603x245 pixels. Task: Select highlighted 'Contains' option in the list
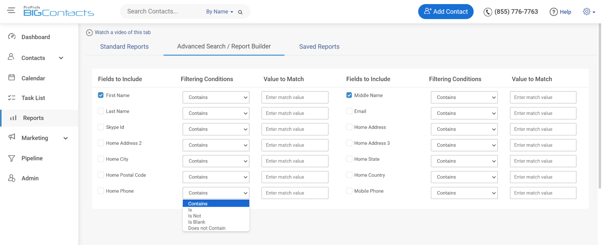coord(216,204)
